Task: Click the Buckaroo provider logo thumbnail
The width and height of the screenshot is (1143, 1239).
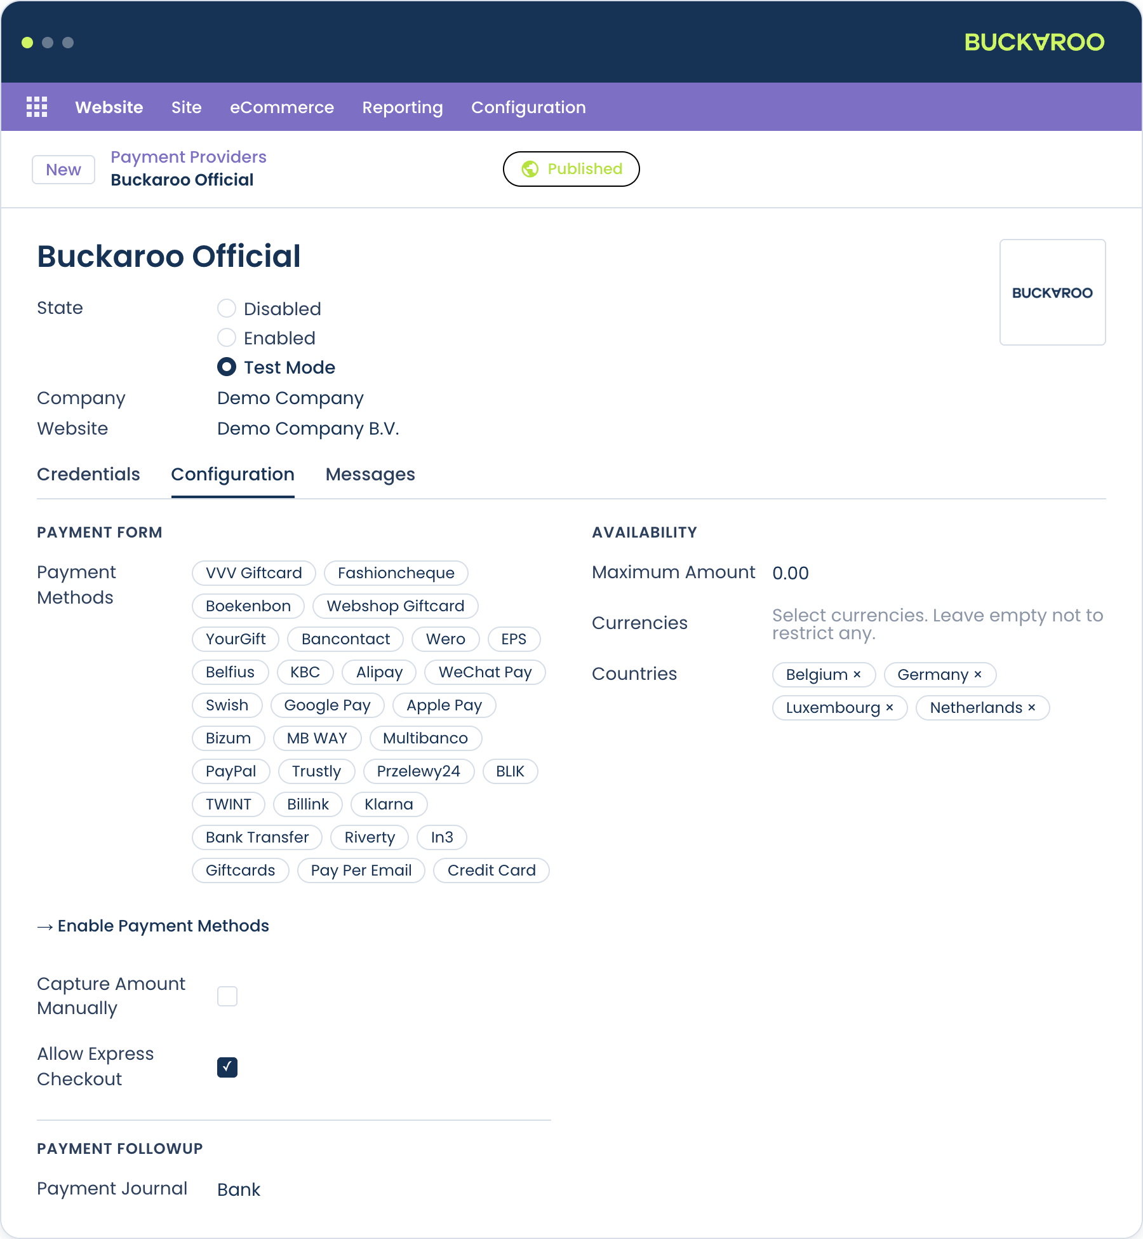Action: click(x=1053, y=292)
